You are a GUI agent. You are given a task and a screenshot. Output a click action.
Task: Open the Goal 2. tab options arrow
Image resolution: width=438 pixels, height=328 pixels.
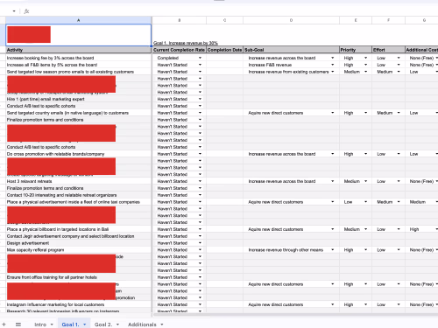pos(117,325)
